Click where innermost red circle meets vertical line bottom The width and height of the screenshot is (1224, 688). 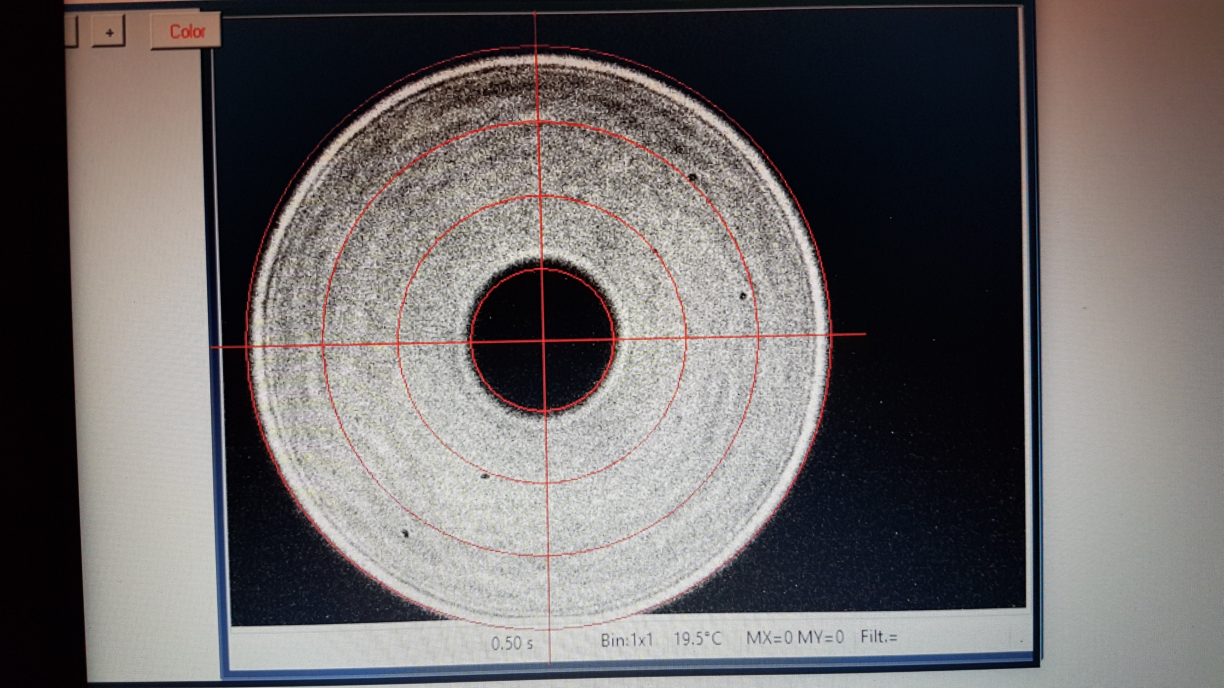click(545, 411)
